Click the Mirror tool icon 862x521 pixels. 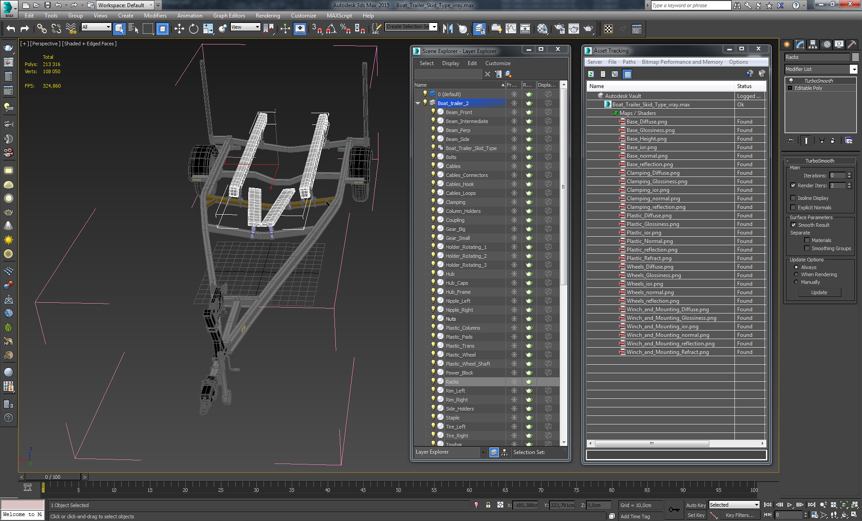(448, 29)
